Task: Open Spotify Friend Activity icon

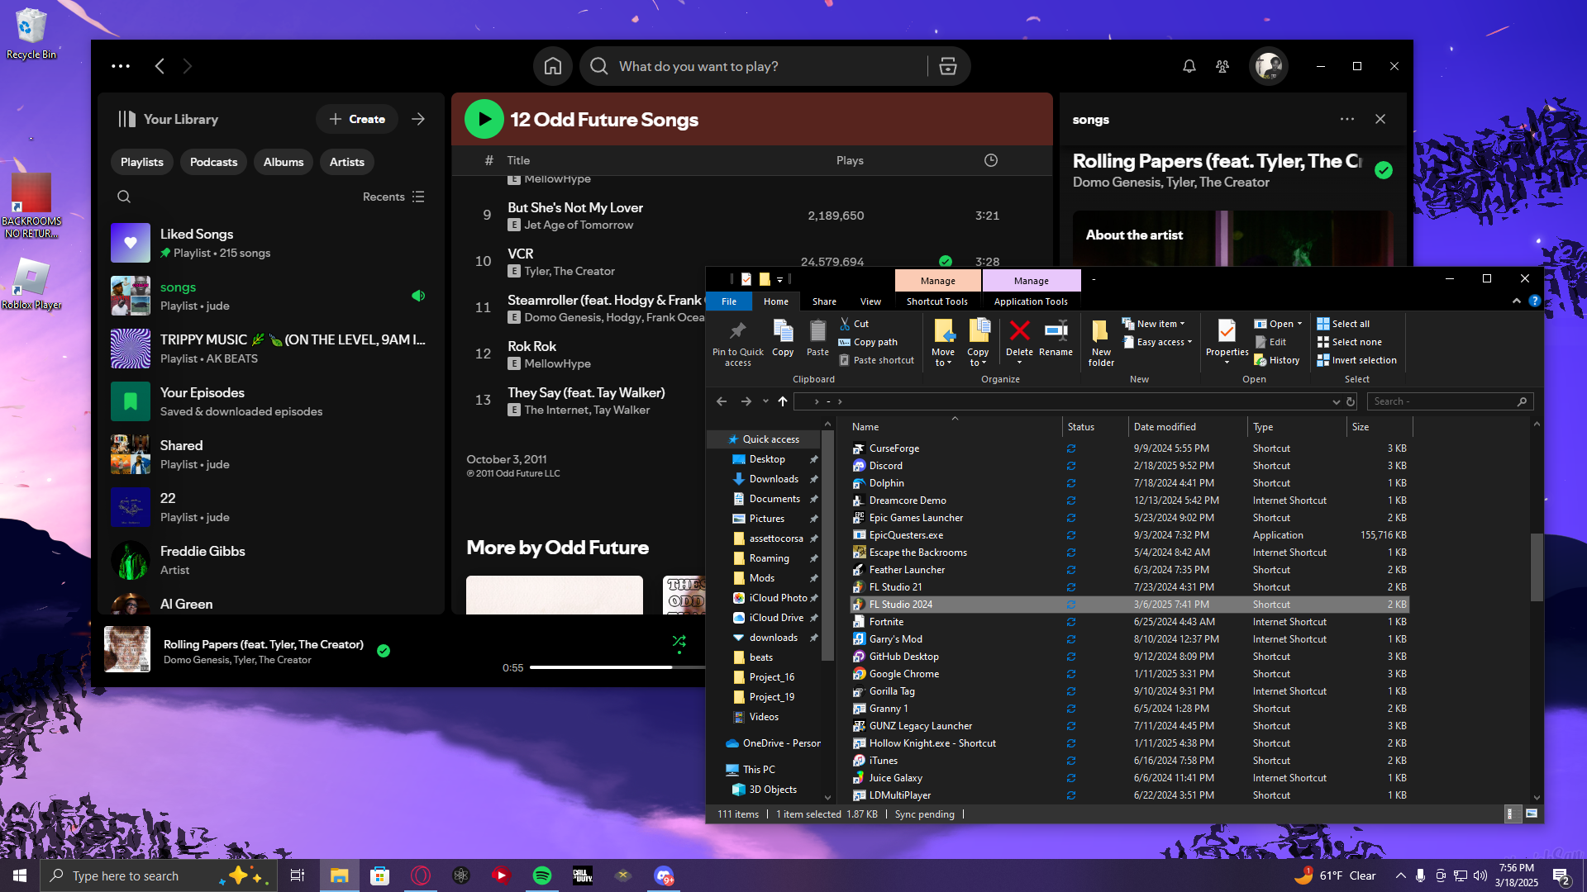Action: [1222, 66]
